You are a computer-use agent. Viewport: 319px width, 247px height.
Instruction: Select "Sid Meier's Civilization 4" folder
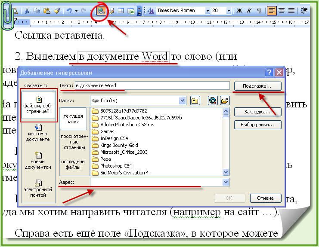click(120, 173)
